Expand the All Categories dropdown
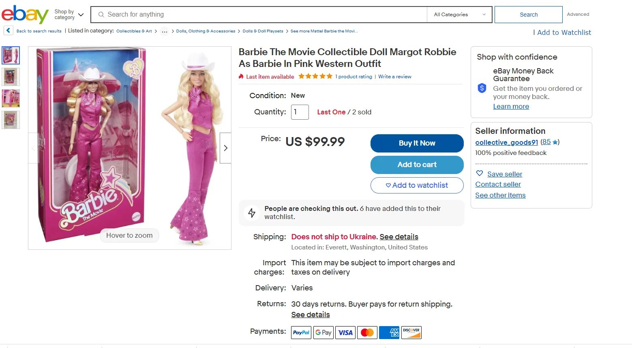The image size is (632, 348). click(459, 15)
